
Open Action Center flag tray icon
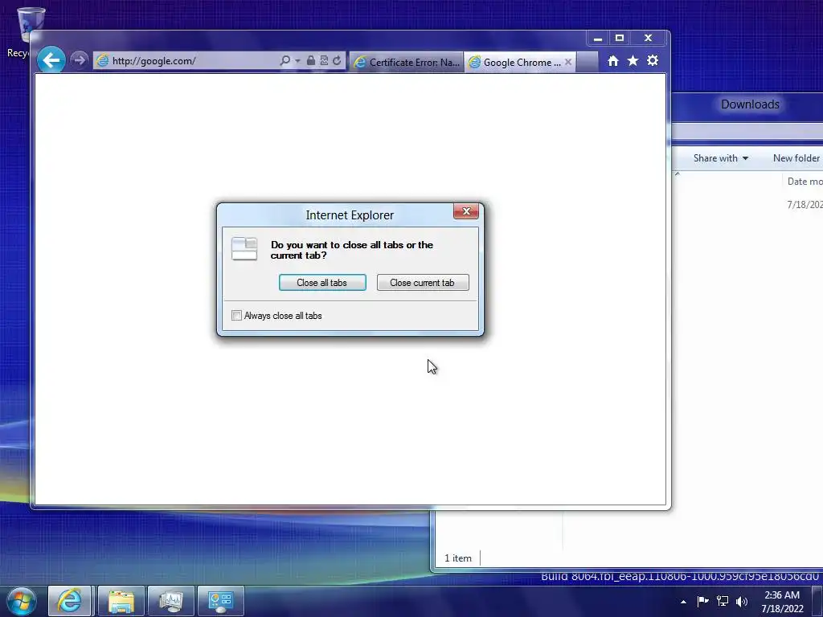pos(702,601)
